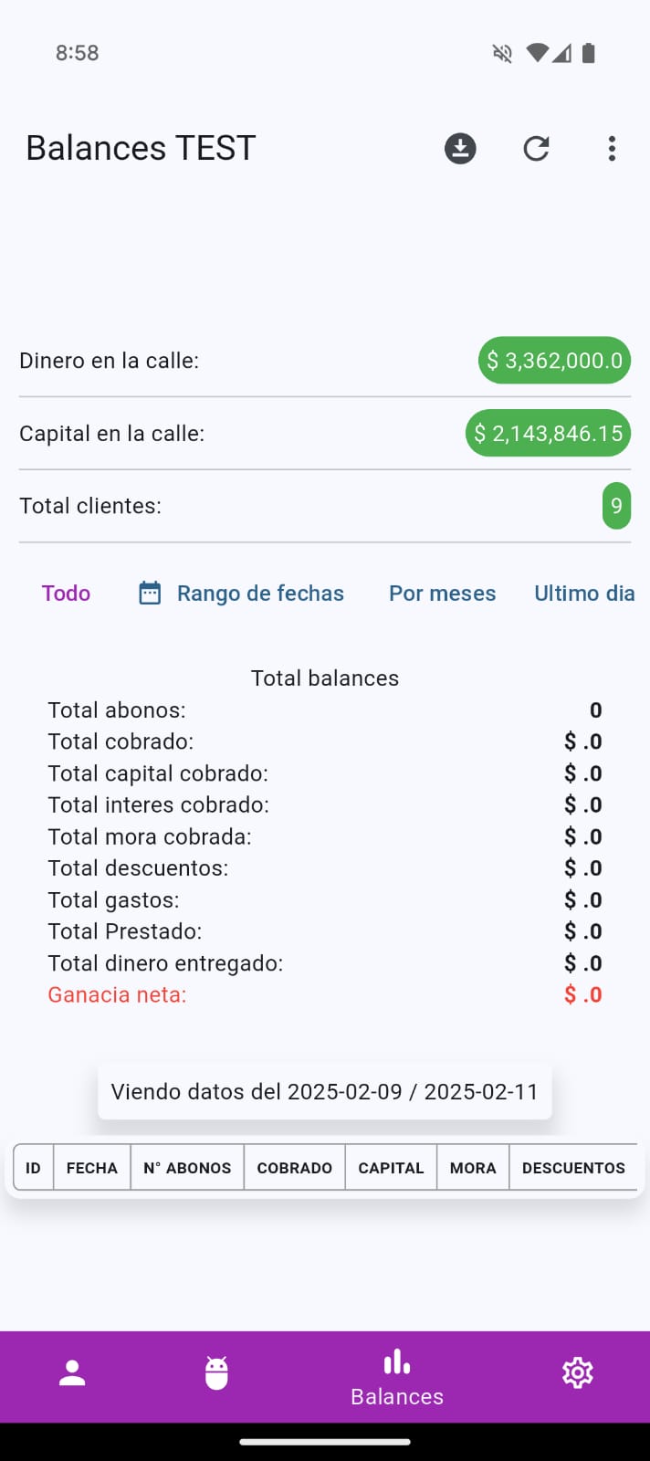This screenshot has width=650, height=1461.
Task: Tap the green Dinero en la calle amount
Action: point(554,361)
